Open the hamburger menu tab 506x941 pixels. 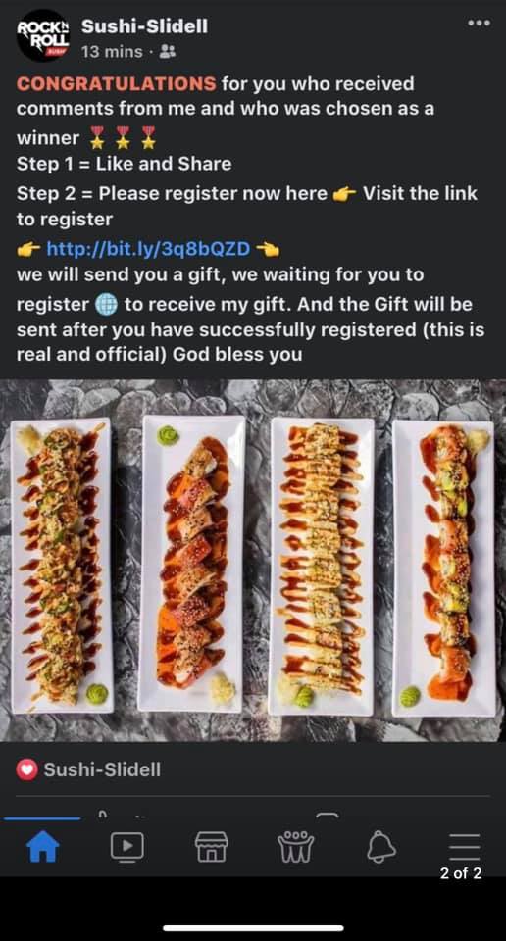tap(464, 847)
